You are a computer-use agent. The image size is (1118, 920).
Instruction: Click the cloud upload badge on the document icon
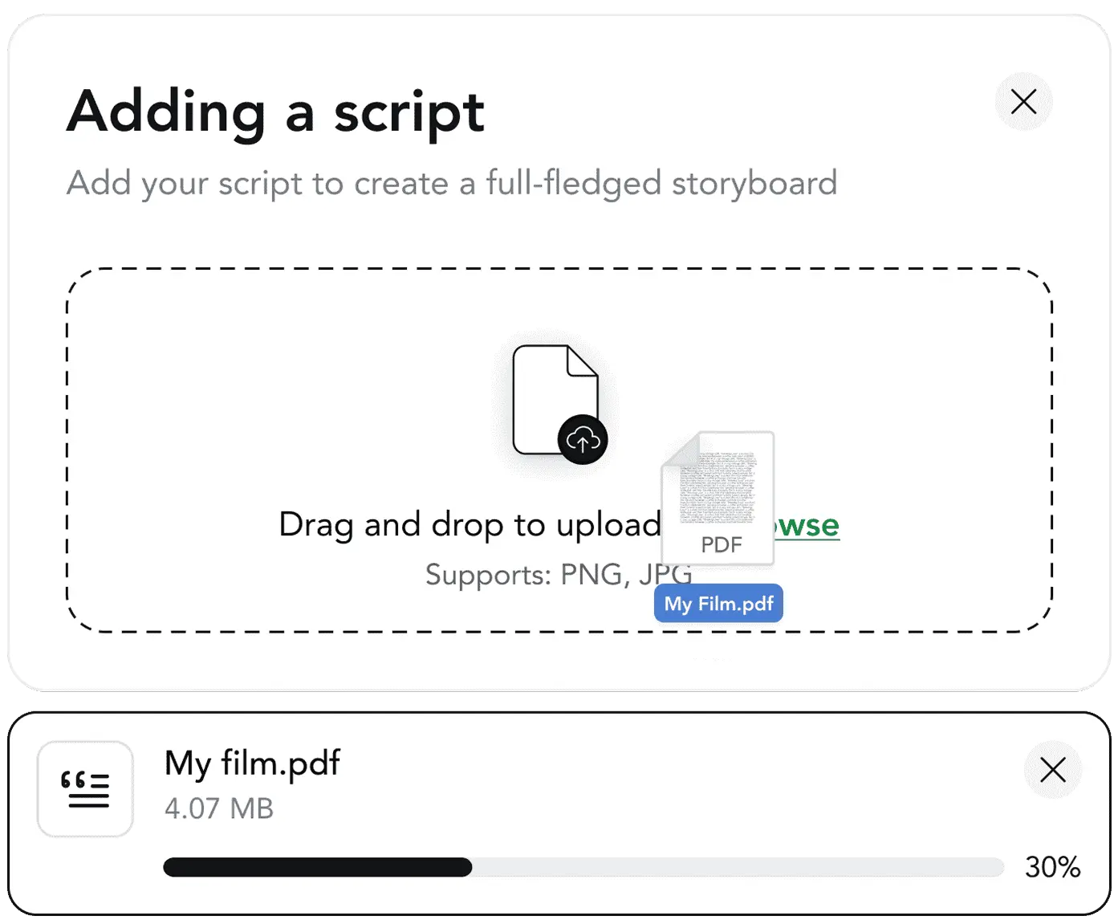coord(583,440)
